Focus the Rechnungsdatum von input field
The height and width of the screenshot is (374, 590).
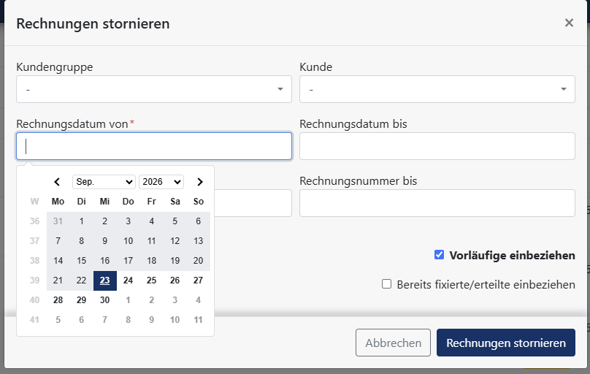click(x=154, y=146)
